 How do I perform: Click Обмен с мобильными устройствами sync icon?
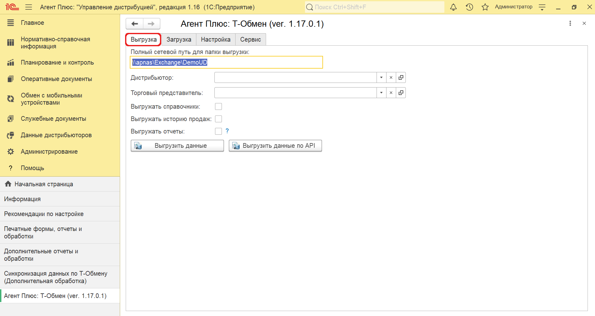[x=11, y=99]
